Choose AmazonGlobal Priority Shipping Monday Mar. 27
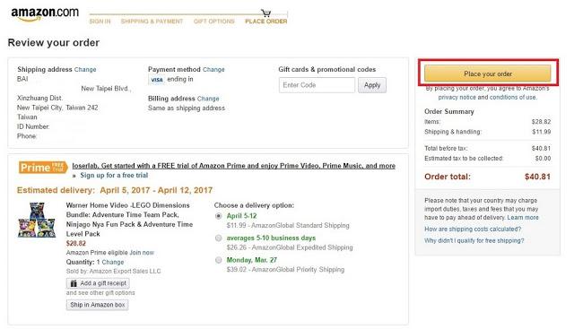 (x=219, y=260)
